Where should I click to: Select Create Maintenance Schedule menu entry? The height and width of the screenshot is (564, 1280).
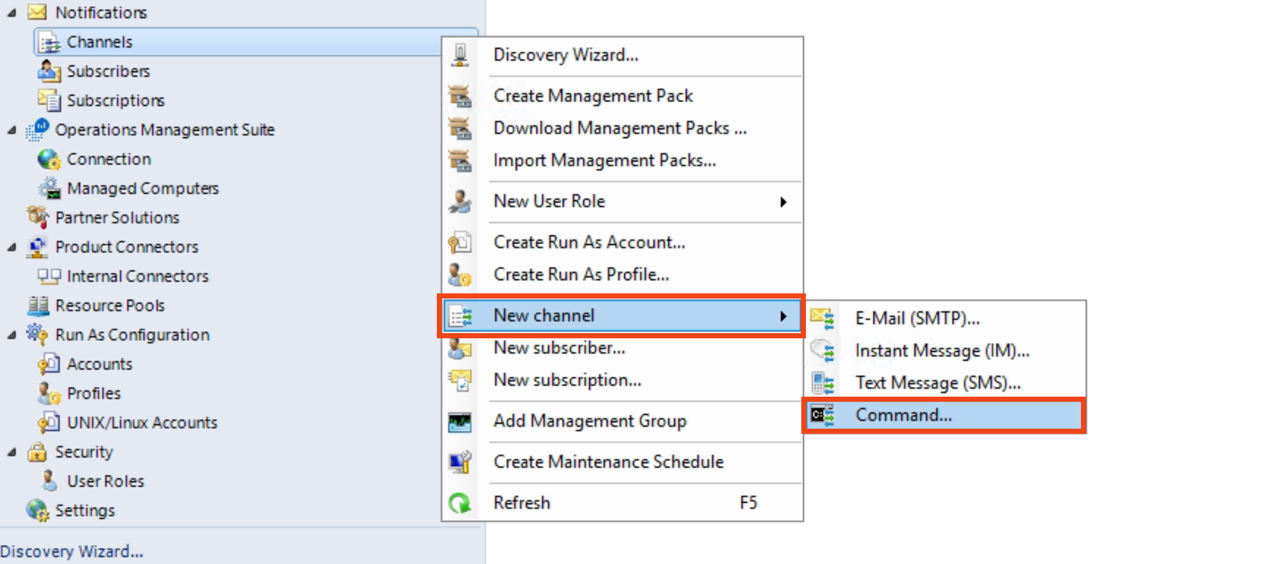pos(608,462)
